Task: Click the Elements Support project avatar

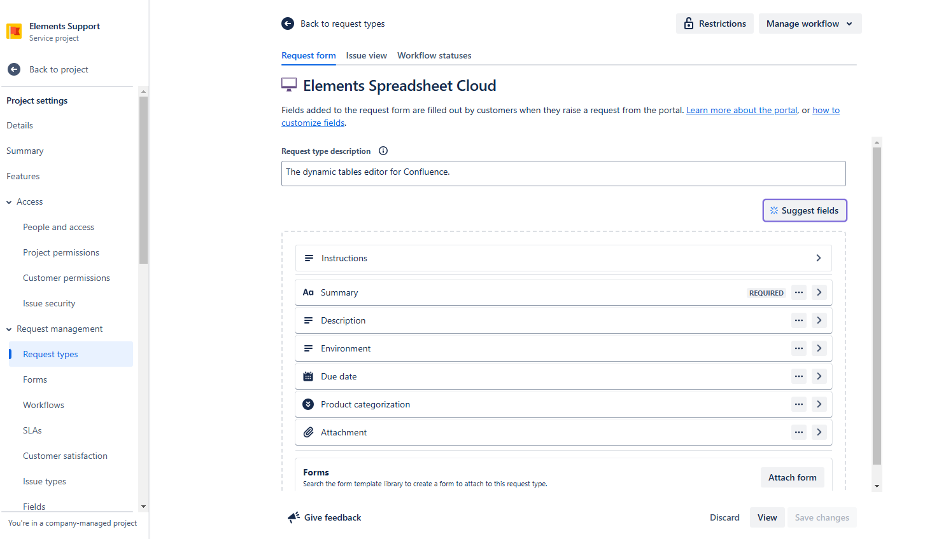Action: click(x=14, y=31)
